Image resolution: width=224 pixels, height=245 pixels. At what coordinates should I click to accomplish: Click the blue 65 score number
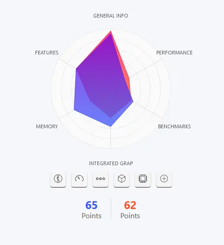[x=91, y=205]
